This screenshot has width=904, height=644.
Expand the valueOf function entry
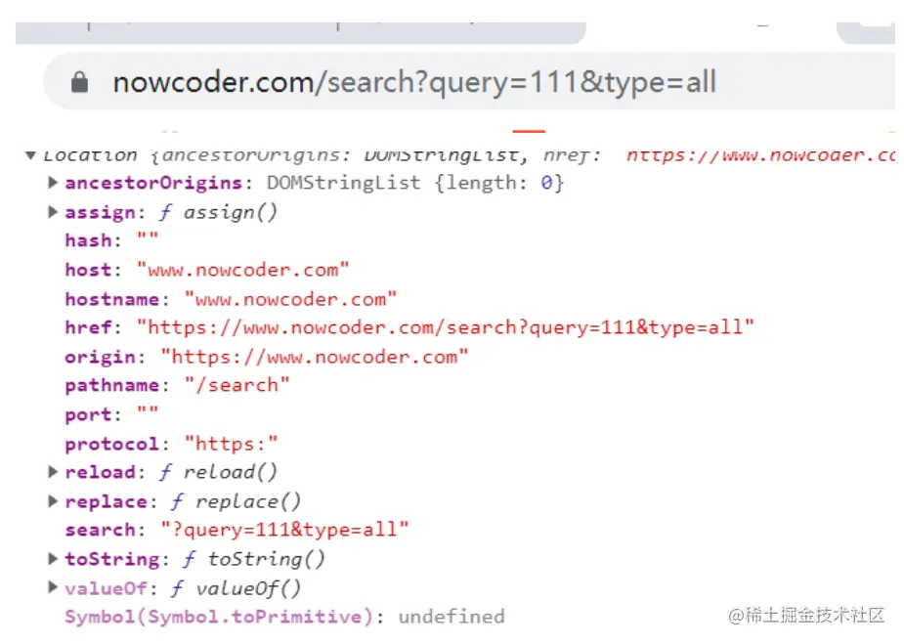pyautogui.click(x=53, y=587)
